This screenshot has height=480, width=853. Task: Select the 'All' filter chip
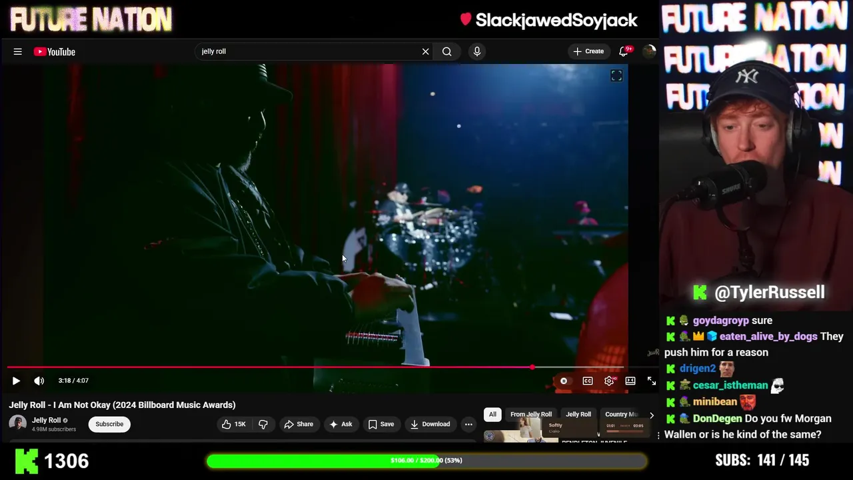(x=492, y=415)
